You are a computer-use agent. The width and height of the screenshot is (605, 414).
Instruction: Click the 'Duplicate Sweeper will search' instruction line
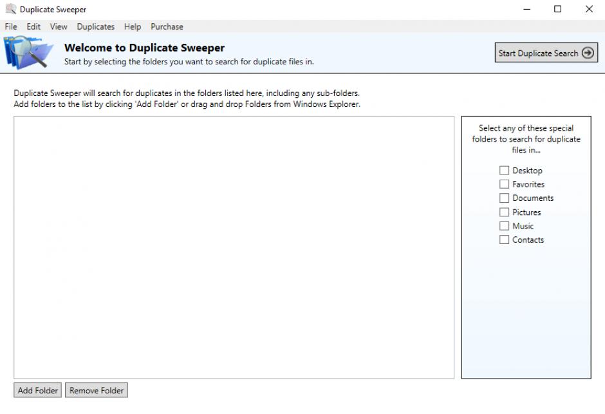pyautogui.click(x=187, y=93)
